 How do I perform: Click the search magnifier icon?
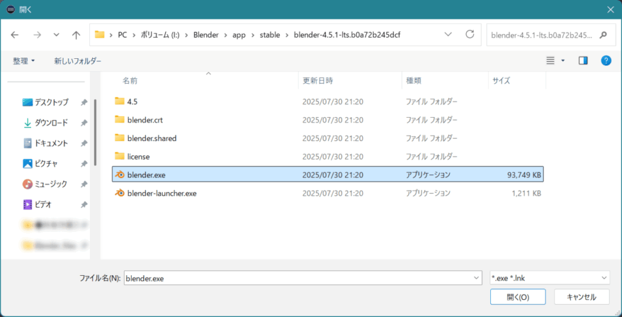pos(603,35)
